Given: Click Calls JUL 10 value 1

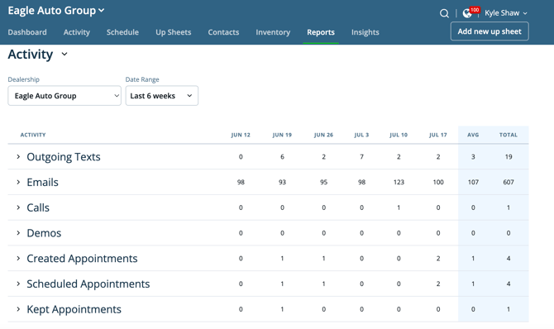Looking at the screenshot, I should point(399,207).
